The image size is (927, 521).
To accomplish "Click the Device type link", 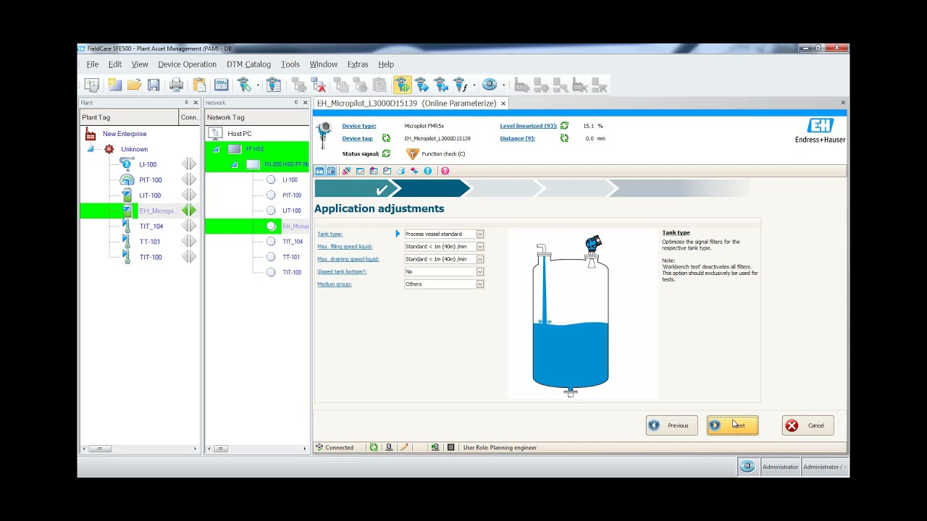I will [x=359, y=126].
